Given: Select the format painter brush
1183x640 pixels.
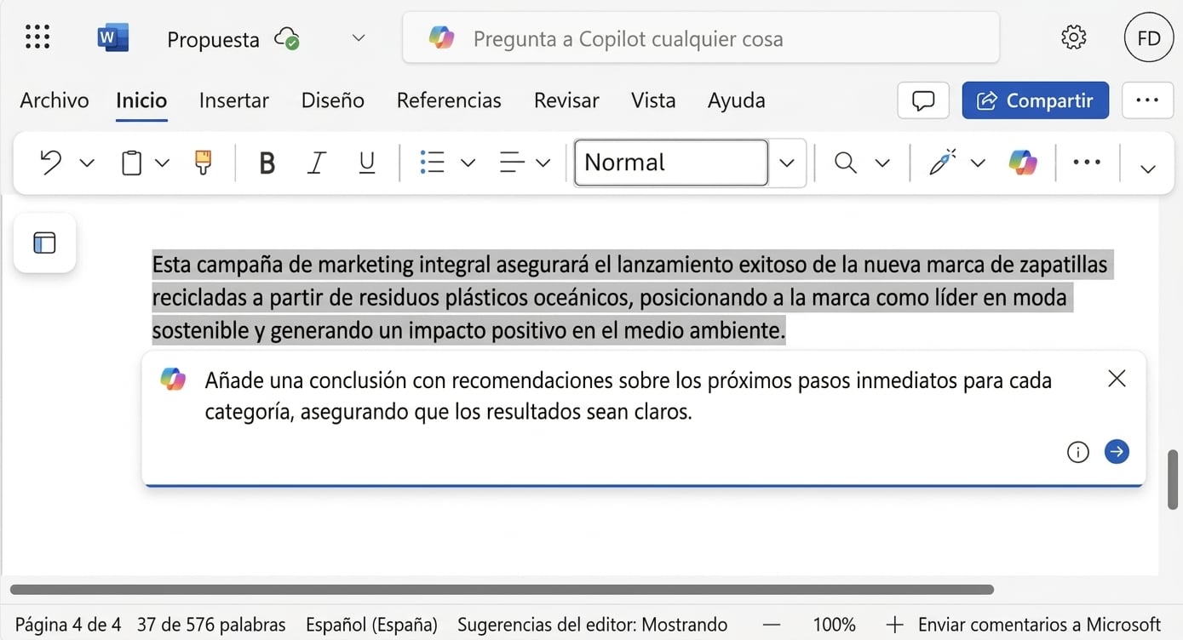Looking at the screenshot, I should [203, 163].
